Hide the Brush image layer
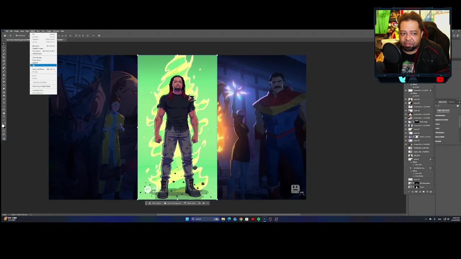 (406, 122)
